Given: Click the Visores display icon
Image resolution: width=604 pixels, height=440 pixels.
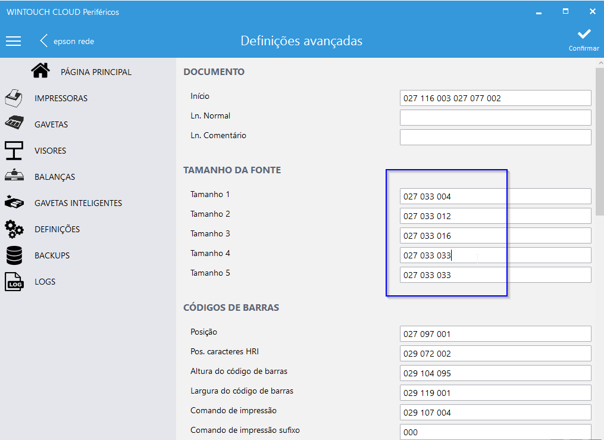Looking at the screenshot, I should (x=14, y=151).
